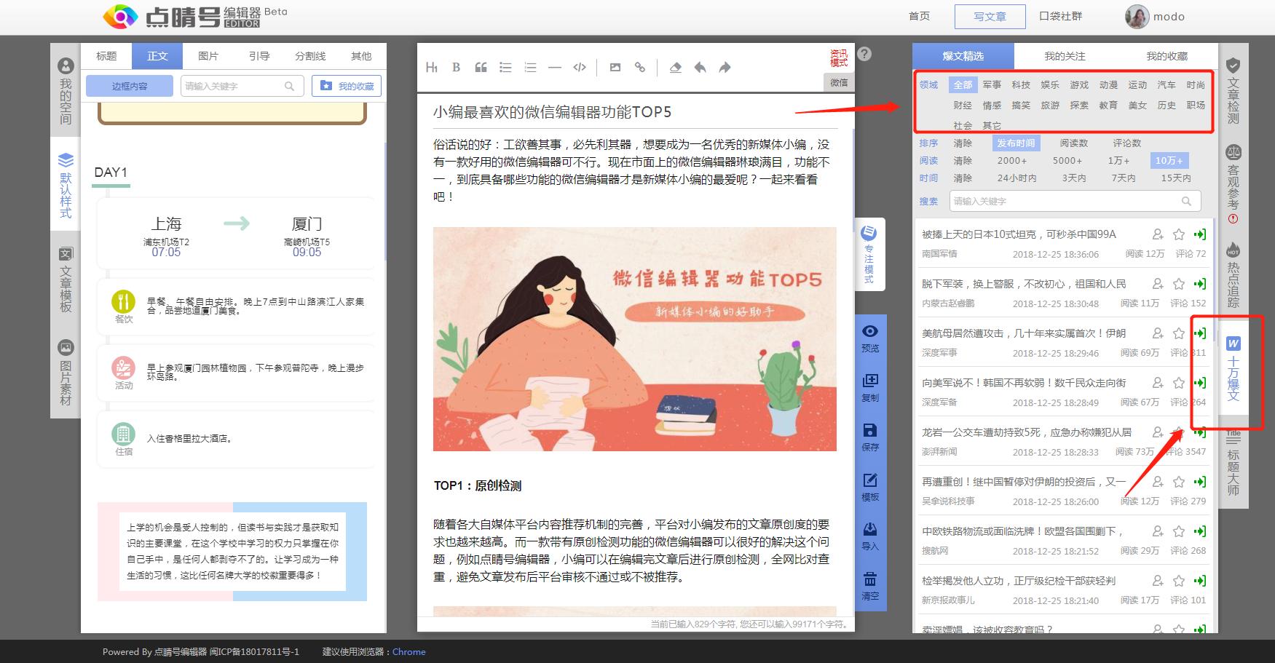The height and width of the screenshot is (663, 1275).
Task: Open 热点追踪 hot topics panel
Action: (1233, 275)
